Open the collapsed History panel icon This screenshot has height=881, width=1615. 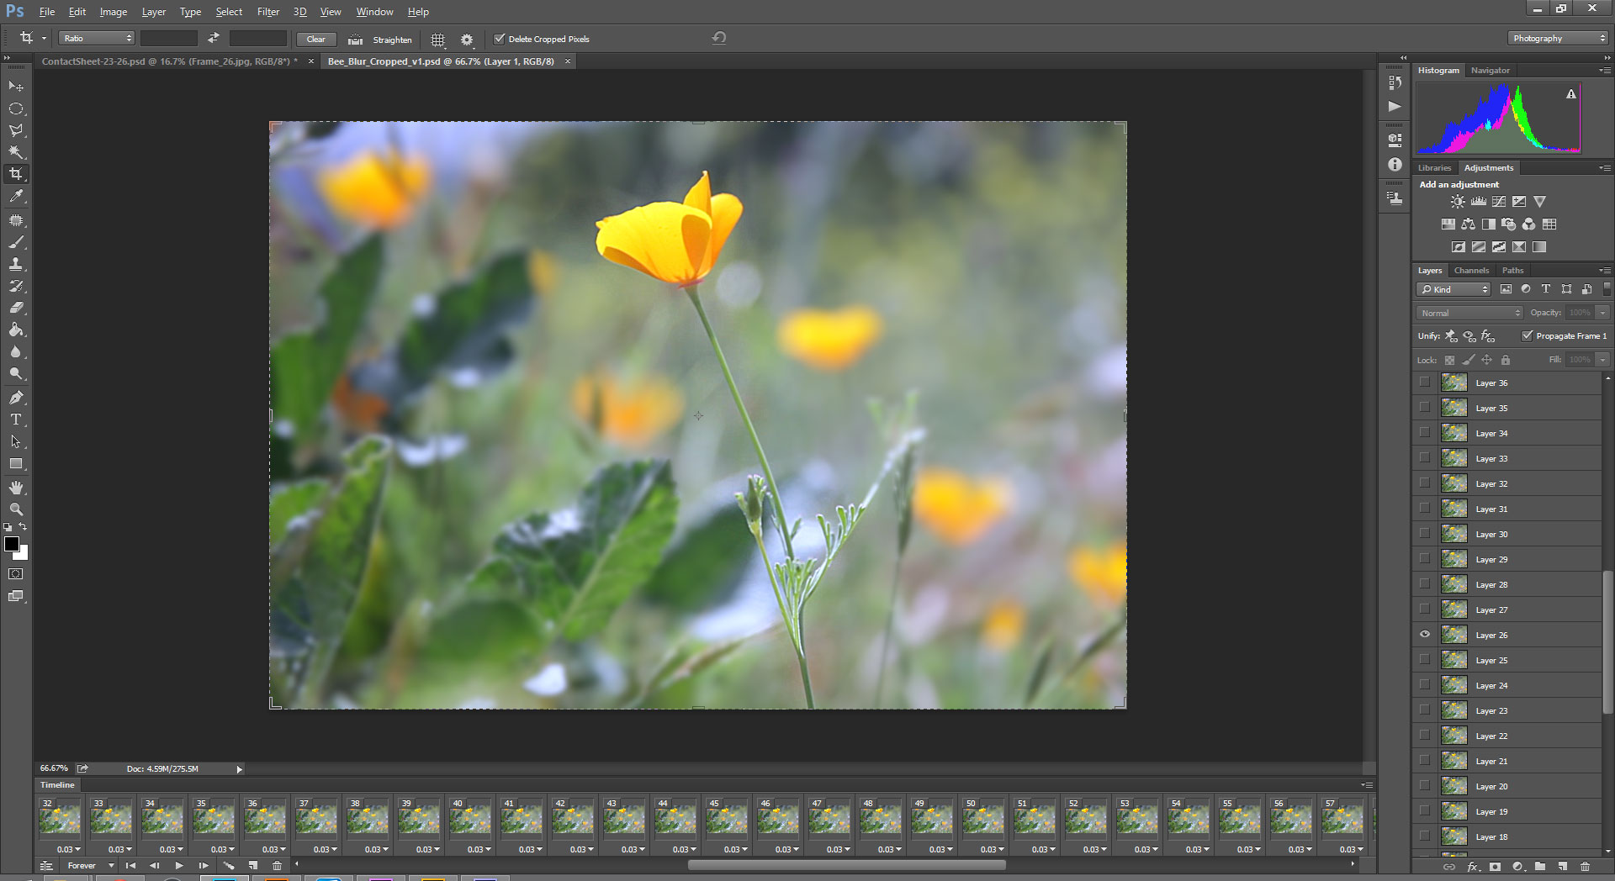pyautogui.click(x=1395, y=82)
